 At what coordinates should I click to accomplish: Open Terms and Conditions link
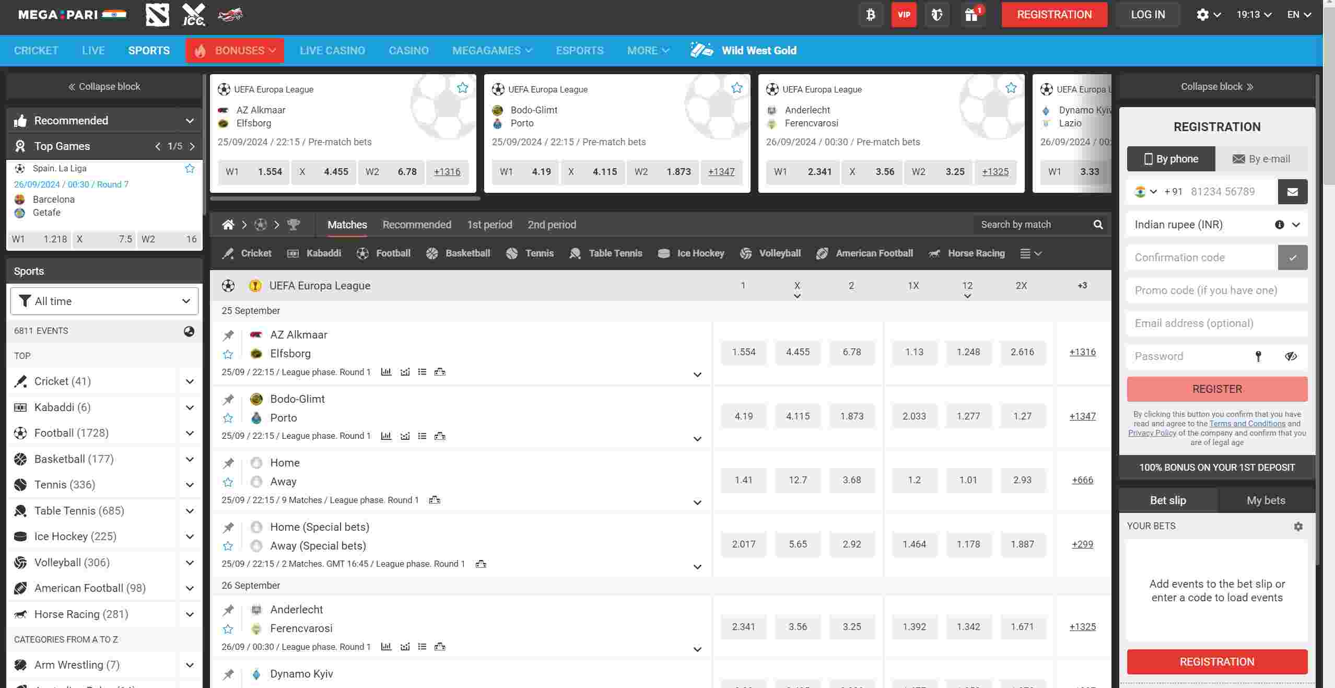[1247, 424]
